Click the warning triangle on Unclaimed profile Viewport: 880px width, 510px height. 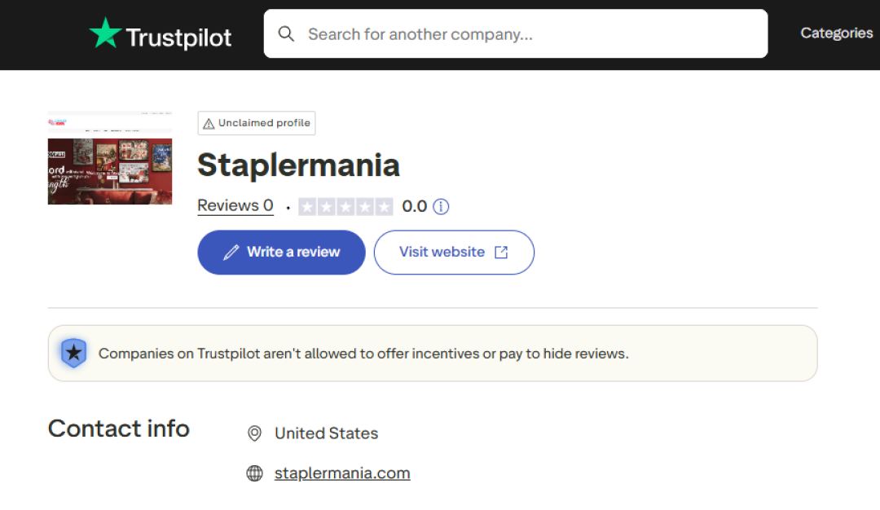(x=209, y=124)
